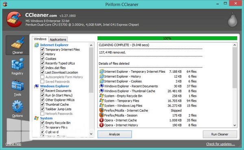
Task: Click Check for updates link
Action: [220, 144]
